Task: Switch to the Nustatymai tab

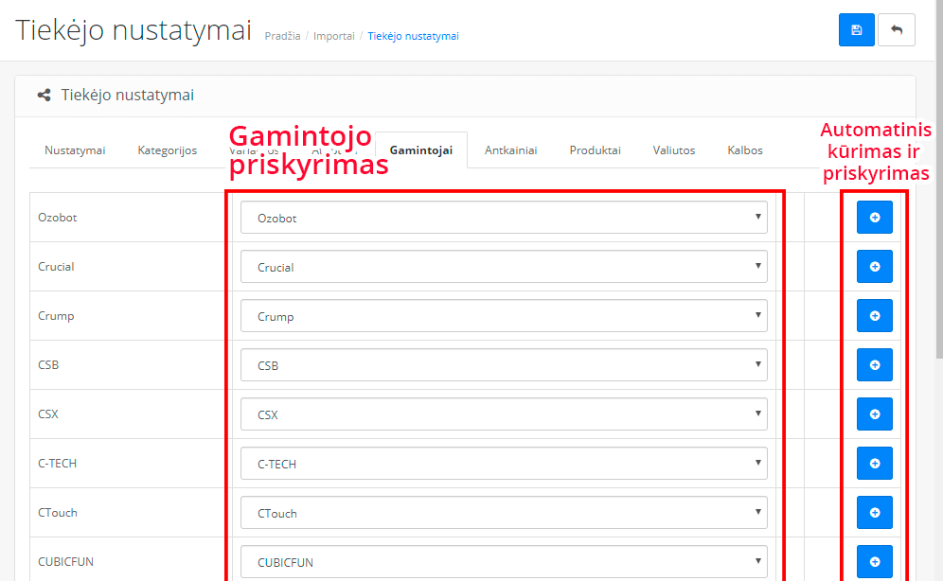Action: click(x=75, y=150)
